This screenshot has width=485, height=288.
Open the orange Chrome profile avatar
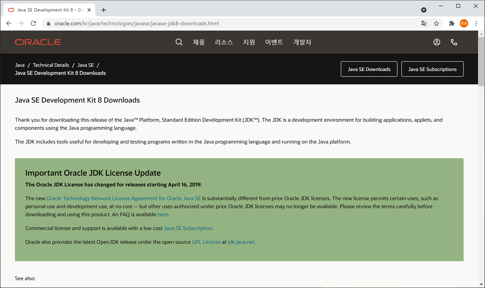coord(464,23)
